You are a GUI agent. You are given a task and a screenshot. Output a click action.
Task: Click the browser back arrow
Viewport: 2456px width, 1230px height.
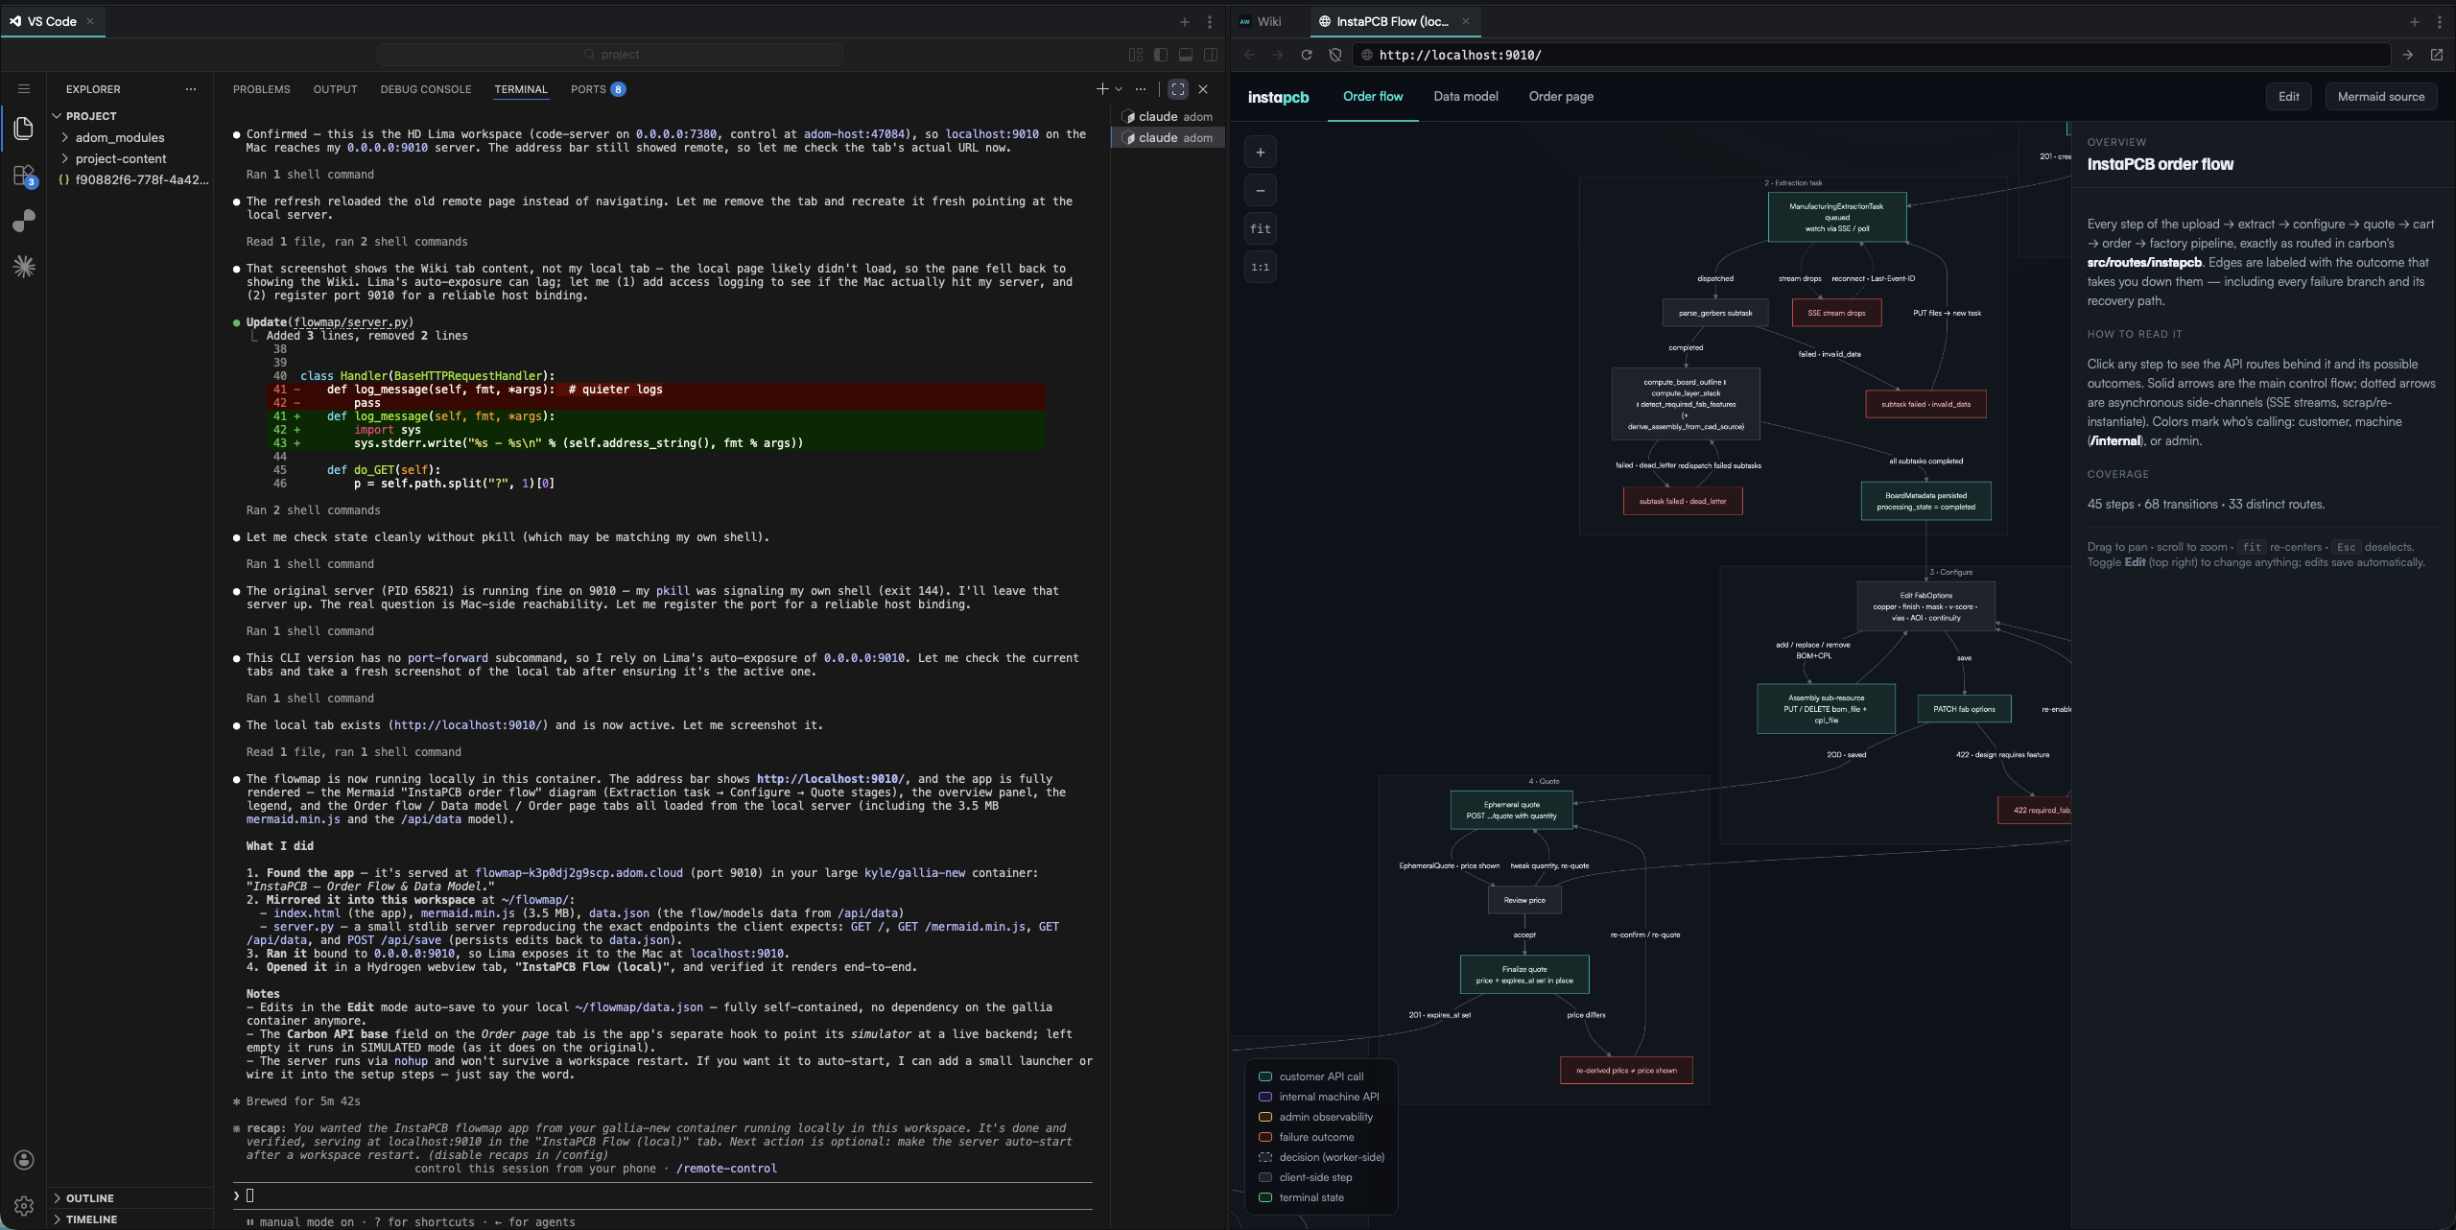click(x=1249, y=55)
